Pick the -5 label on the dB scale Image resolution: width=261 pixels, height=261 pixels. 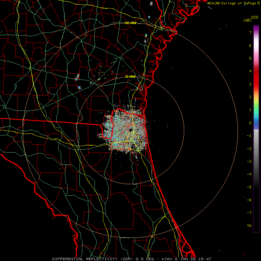coord(249,187)
